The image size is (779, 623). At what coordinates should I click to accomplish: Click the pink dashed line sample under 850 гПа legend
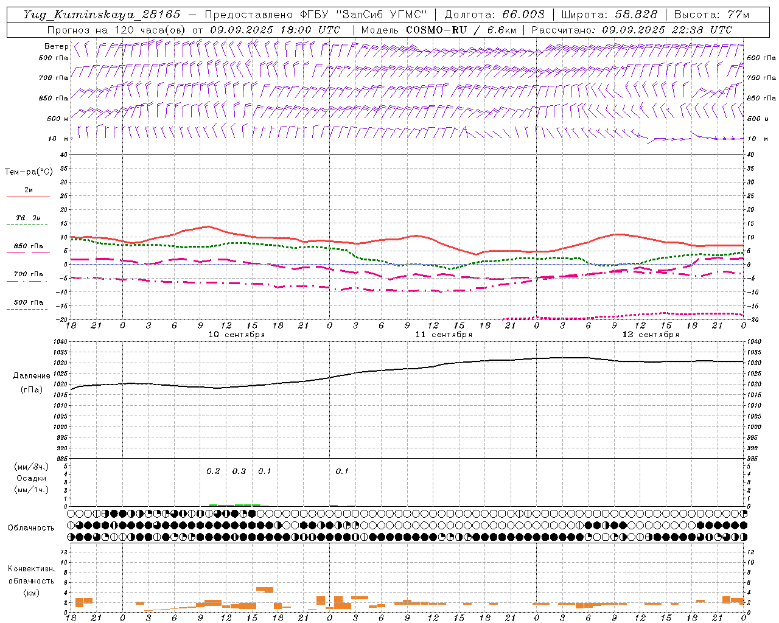click(x=28, y=253)
